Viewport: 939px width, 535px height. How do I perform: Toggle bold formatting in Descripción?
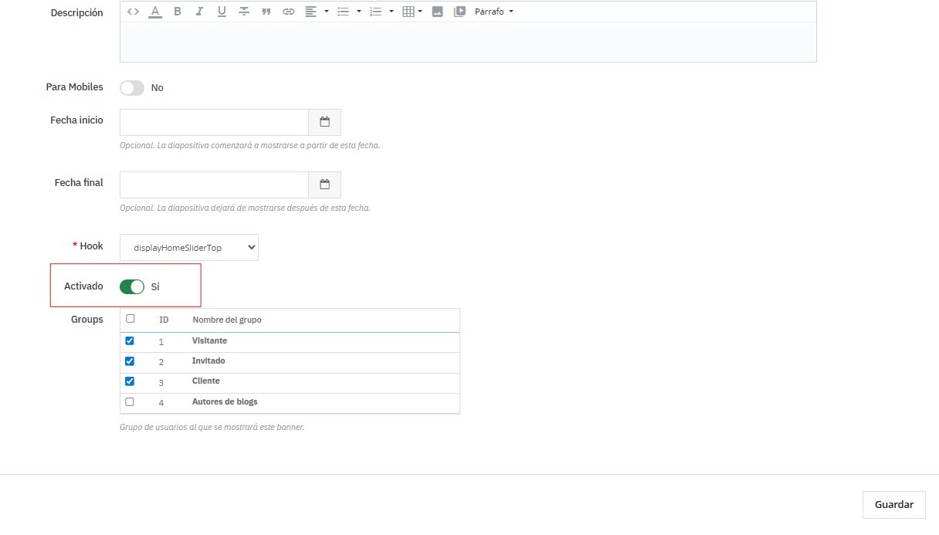(x=178, y=12)
